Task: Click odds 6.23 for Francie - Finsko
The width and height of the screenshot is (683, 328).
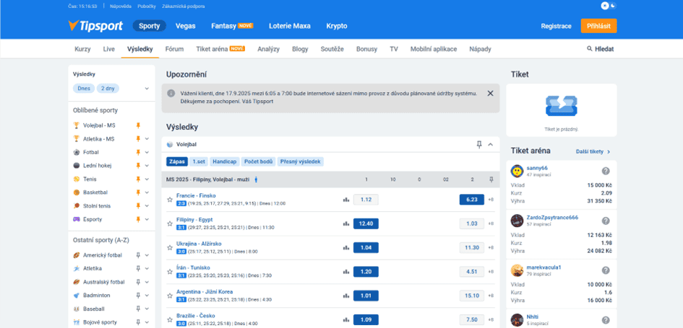Action: pyautogui.click(x=472, y=200)
